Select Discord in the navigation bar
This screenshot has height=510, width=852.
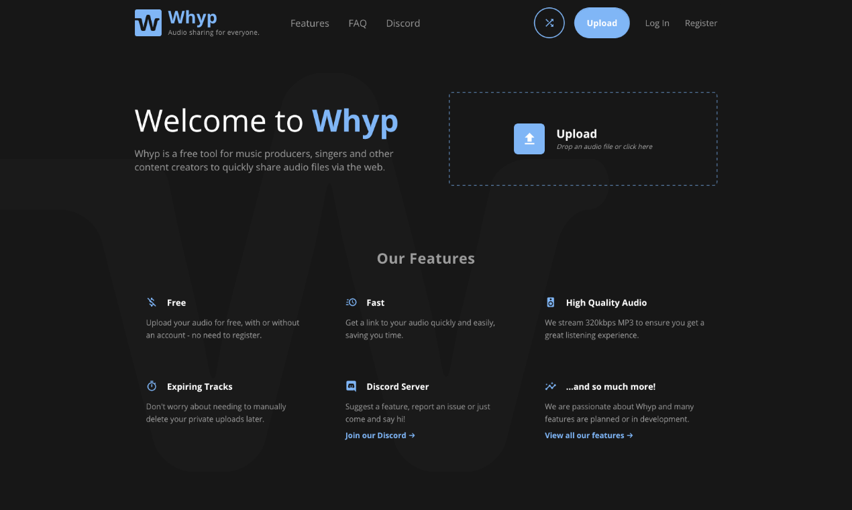(403, 23)
